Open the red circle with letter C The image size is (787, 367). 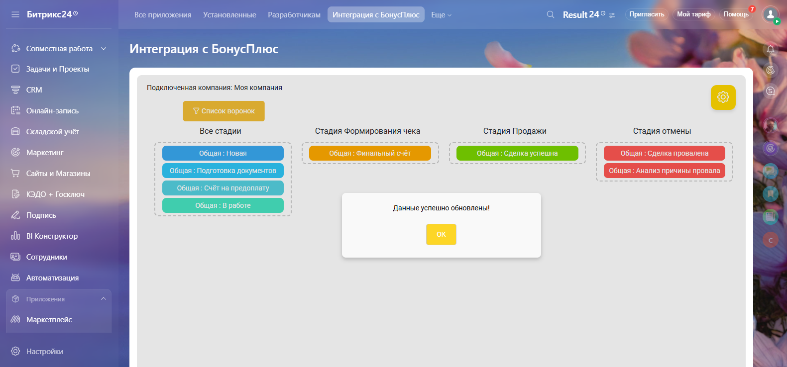tap(771, 240)
